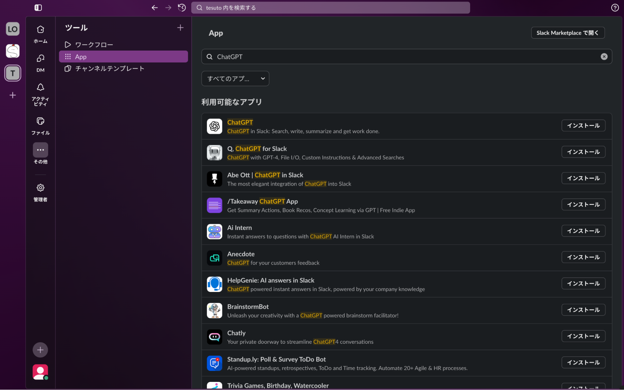
Task: Install the ChatGPT app
Action: click(583, 125)
